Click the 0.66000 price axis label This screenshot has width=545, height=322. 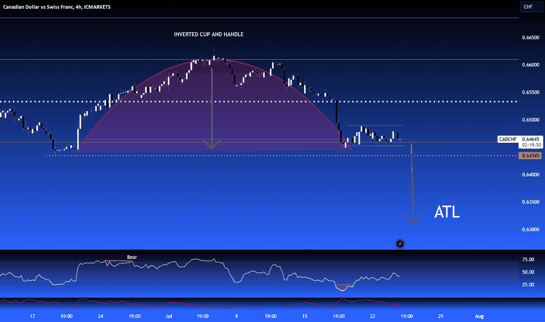pyautogui.click(x=530, y=65)
